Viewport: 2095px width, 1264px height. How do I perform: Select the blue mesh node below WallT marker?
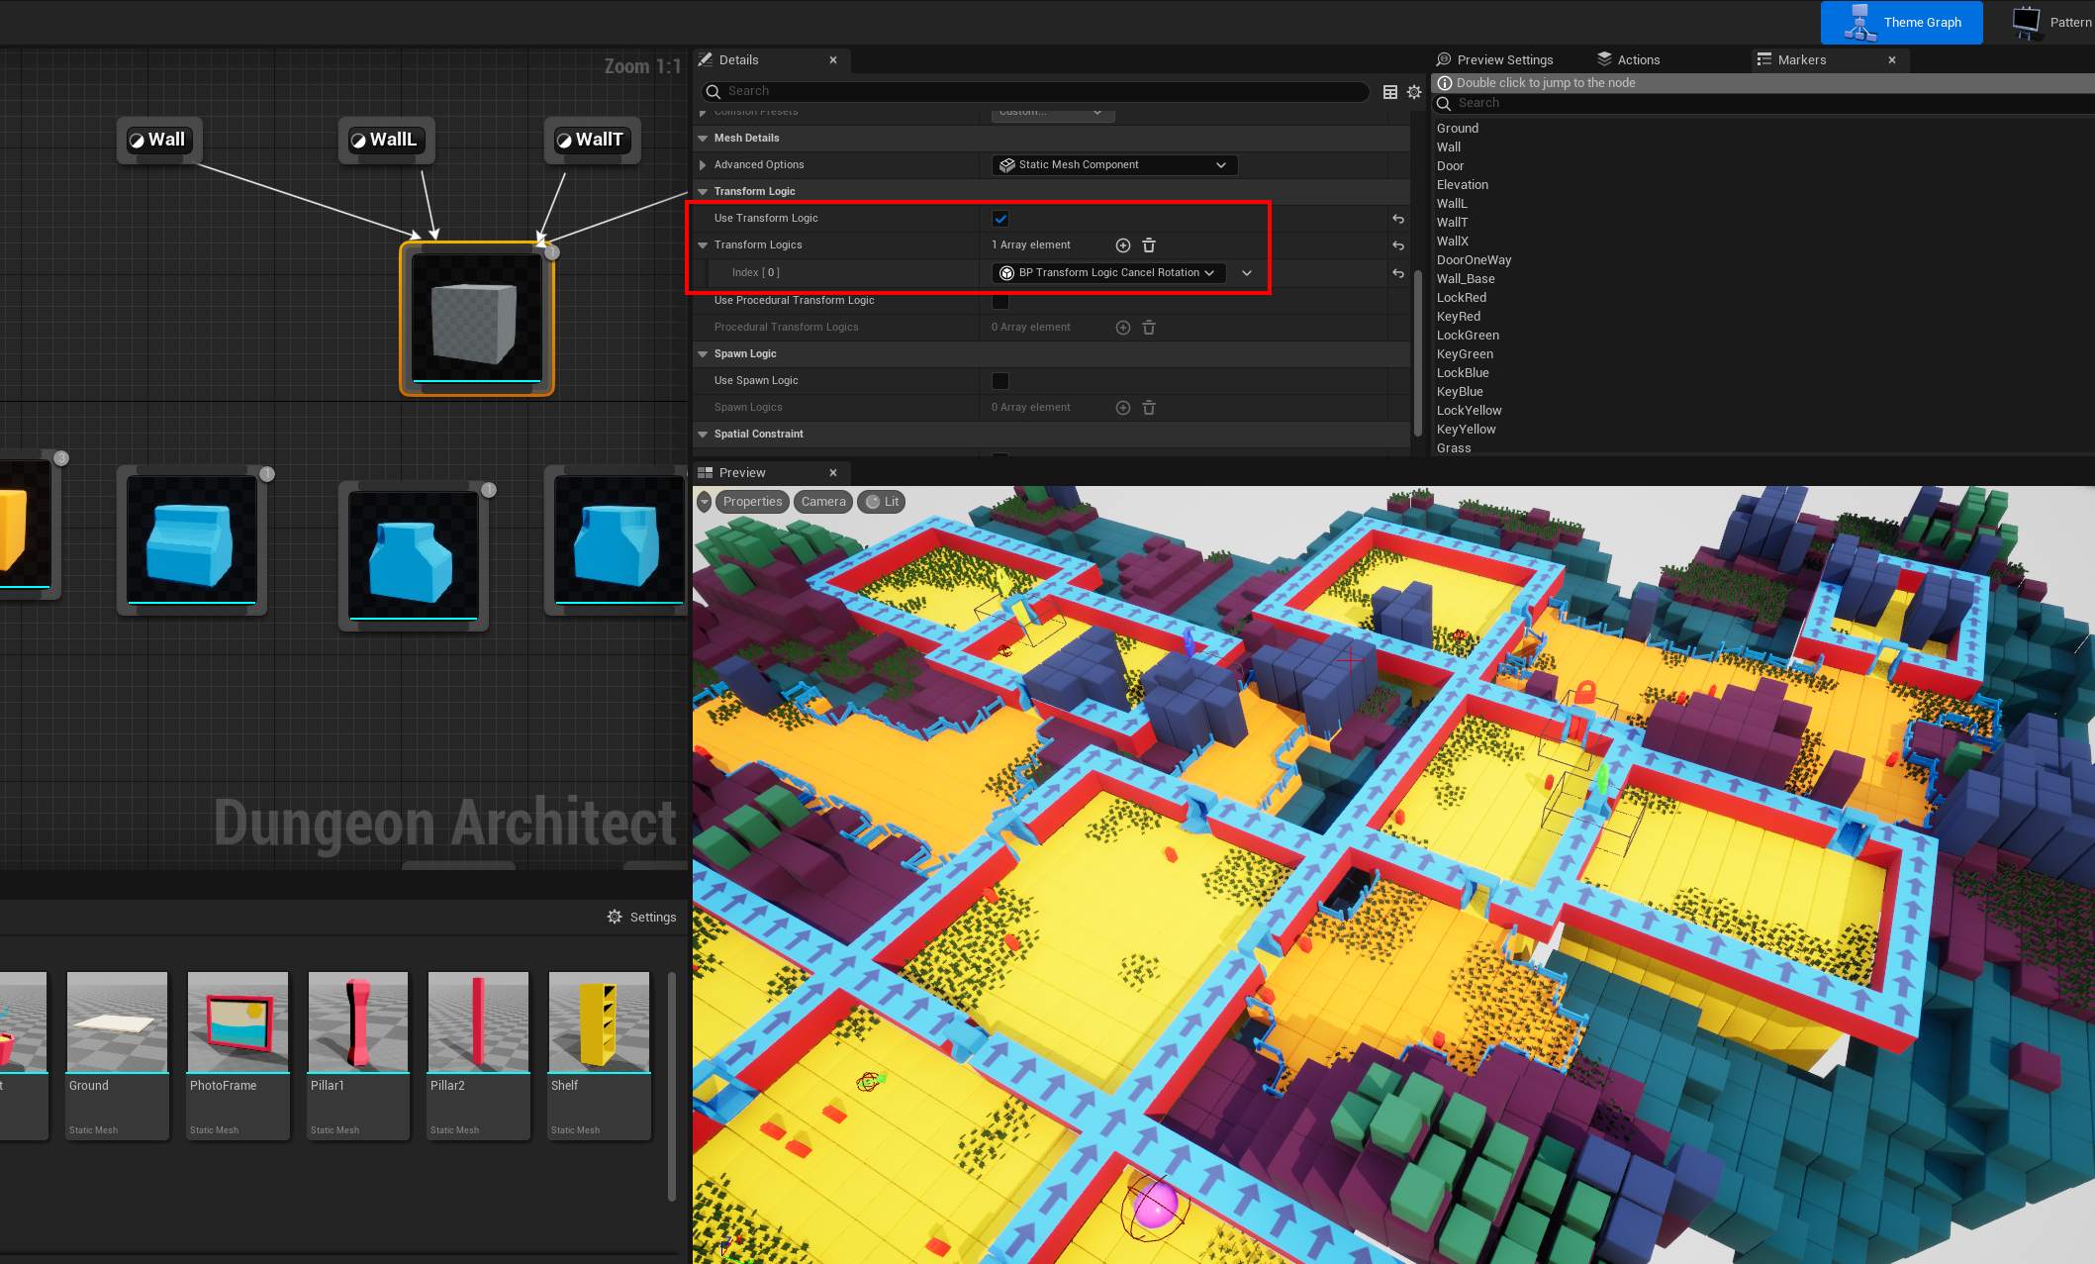pyautogui.click(x=618, y=540)
